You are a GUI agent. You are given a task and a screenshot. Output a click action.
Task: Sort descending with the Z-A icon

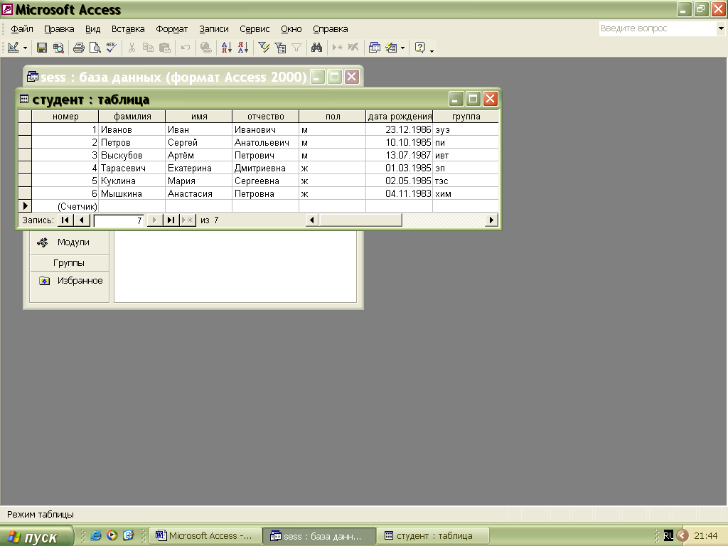click(x=243, y=48)
